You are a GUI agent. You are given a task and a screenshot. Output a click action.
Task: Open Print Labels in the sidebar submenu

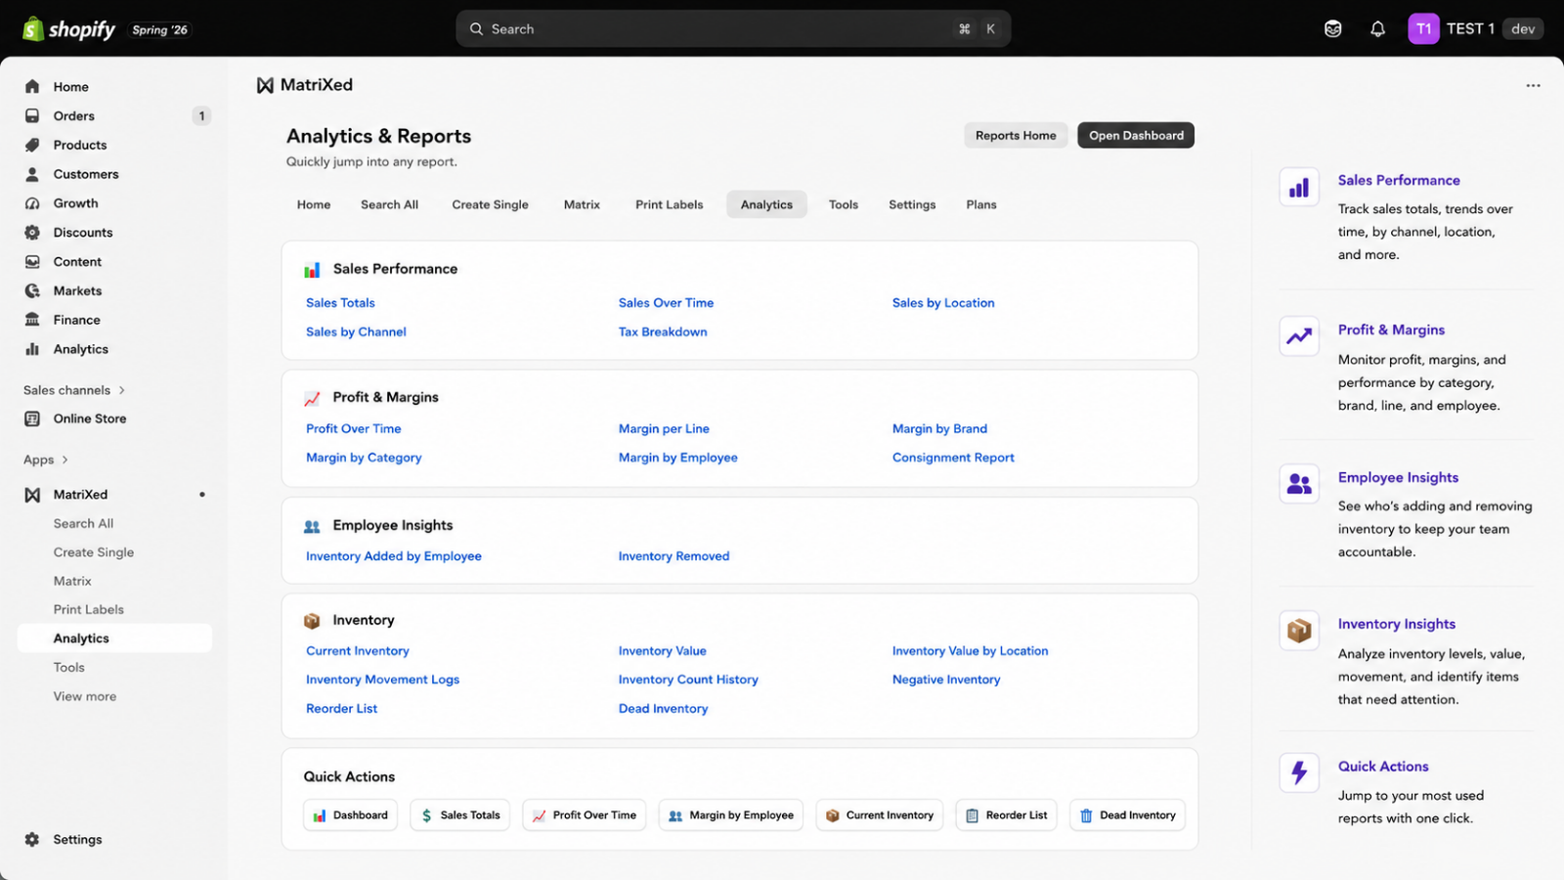click(x=89, y=610)
